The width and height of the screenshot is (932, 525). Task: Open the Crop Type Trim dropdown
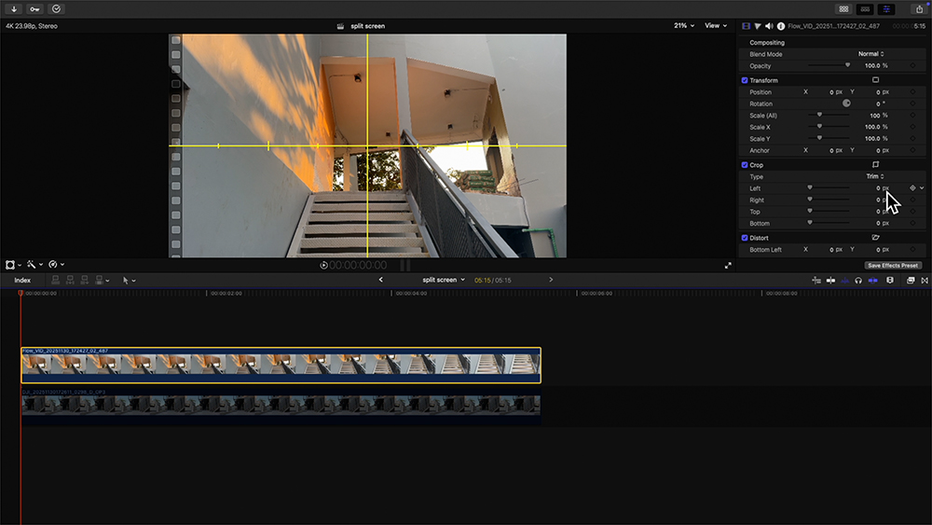tap(875, 176)
